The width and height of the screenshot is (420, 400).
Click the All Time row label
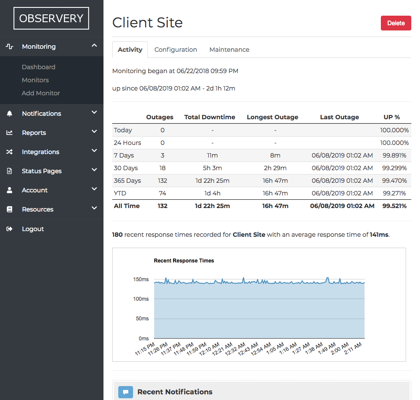click(127, 206)
